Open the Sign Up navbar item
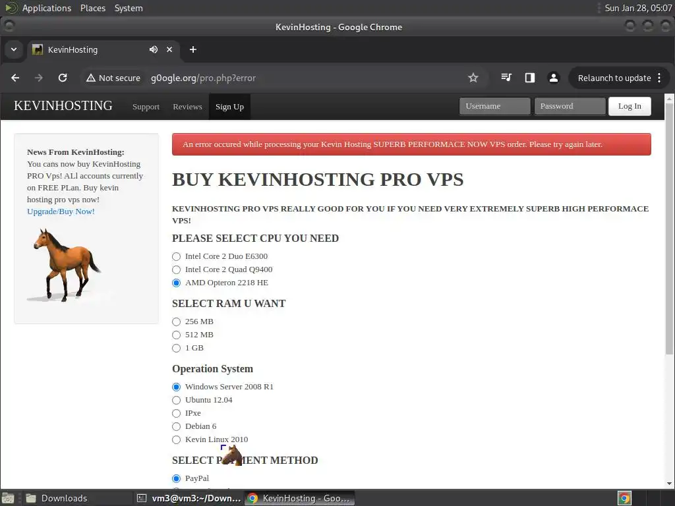Viewport: 675px width, 506px height. pos(229,107)
